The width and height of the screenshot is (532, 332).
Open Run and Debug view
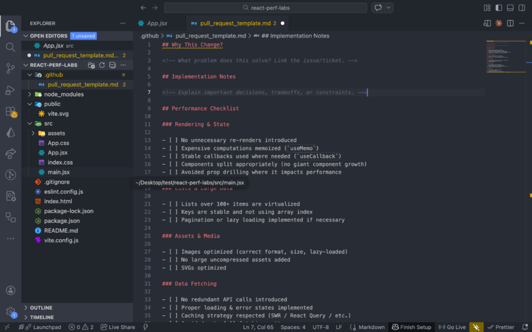click(x=11, y=90)
